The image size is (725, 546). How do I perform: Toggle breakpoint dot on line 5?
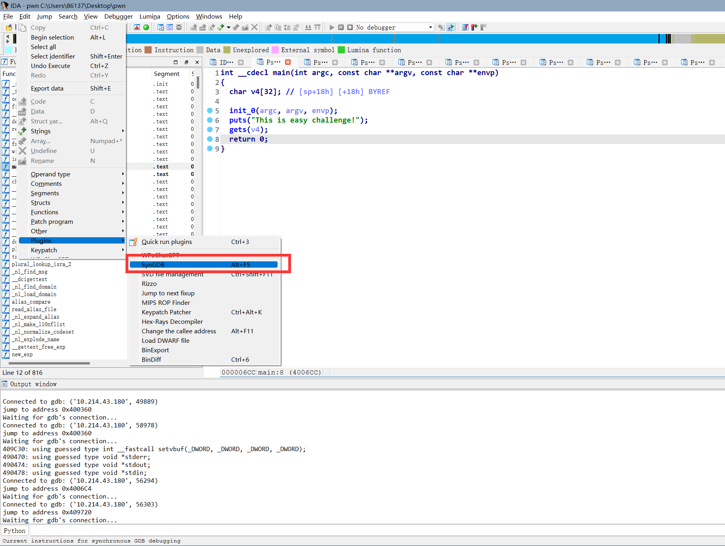point(210,111)
